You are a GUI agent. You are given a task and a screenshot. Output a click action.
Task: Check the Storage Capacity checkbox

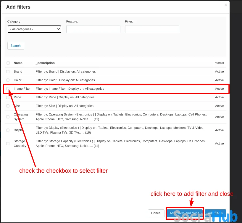tap(8, 144)
